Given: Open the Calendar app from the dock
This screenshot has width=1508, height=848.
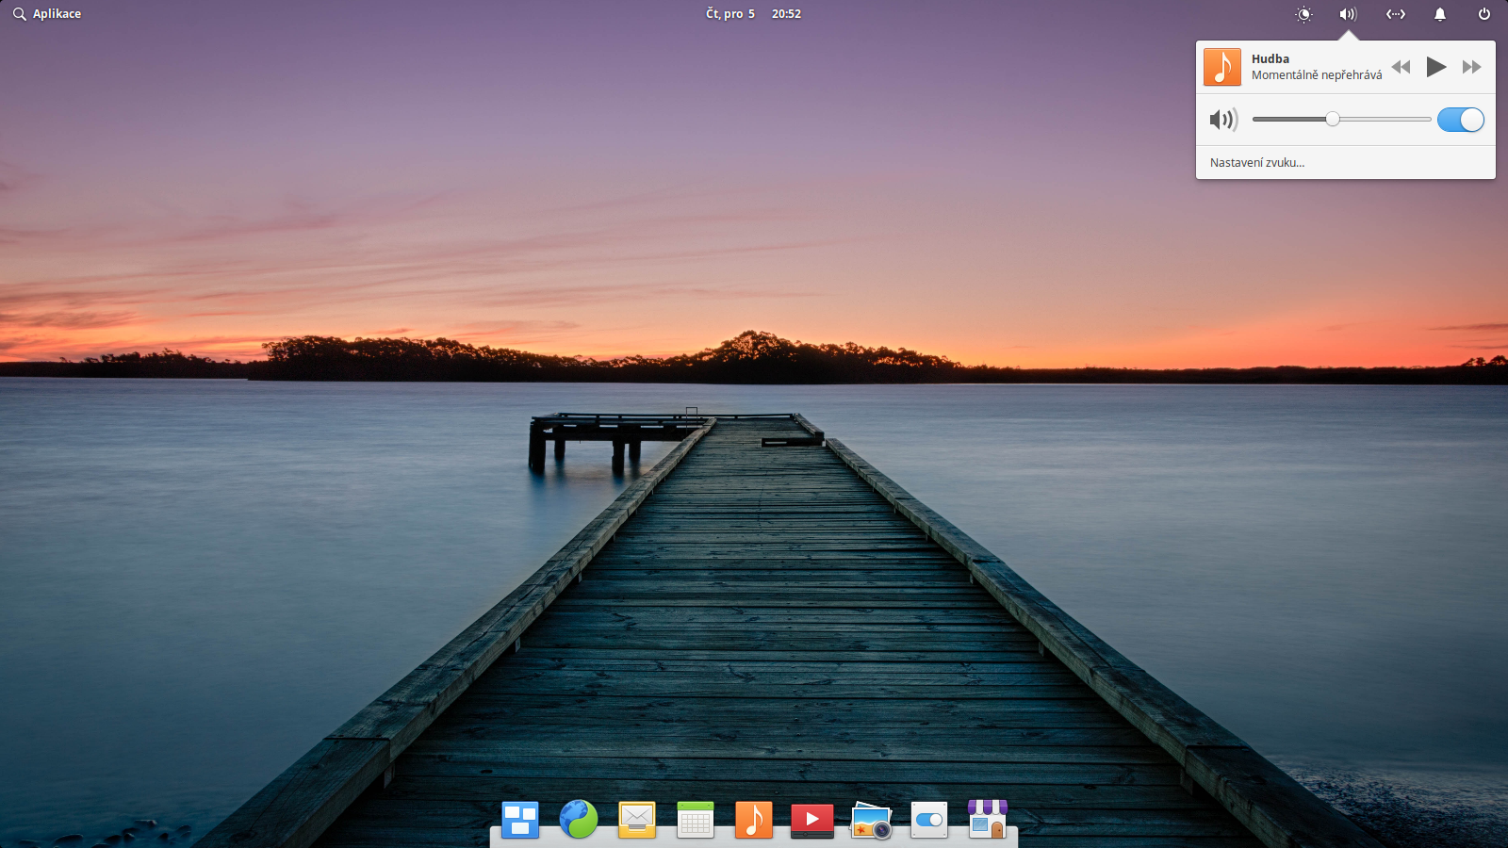Looking at the screenshot, I should 695,819.
